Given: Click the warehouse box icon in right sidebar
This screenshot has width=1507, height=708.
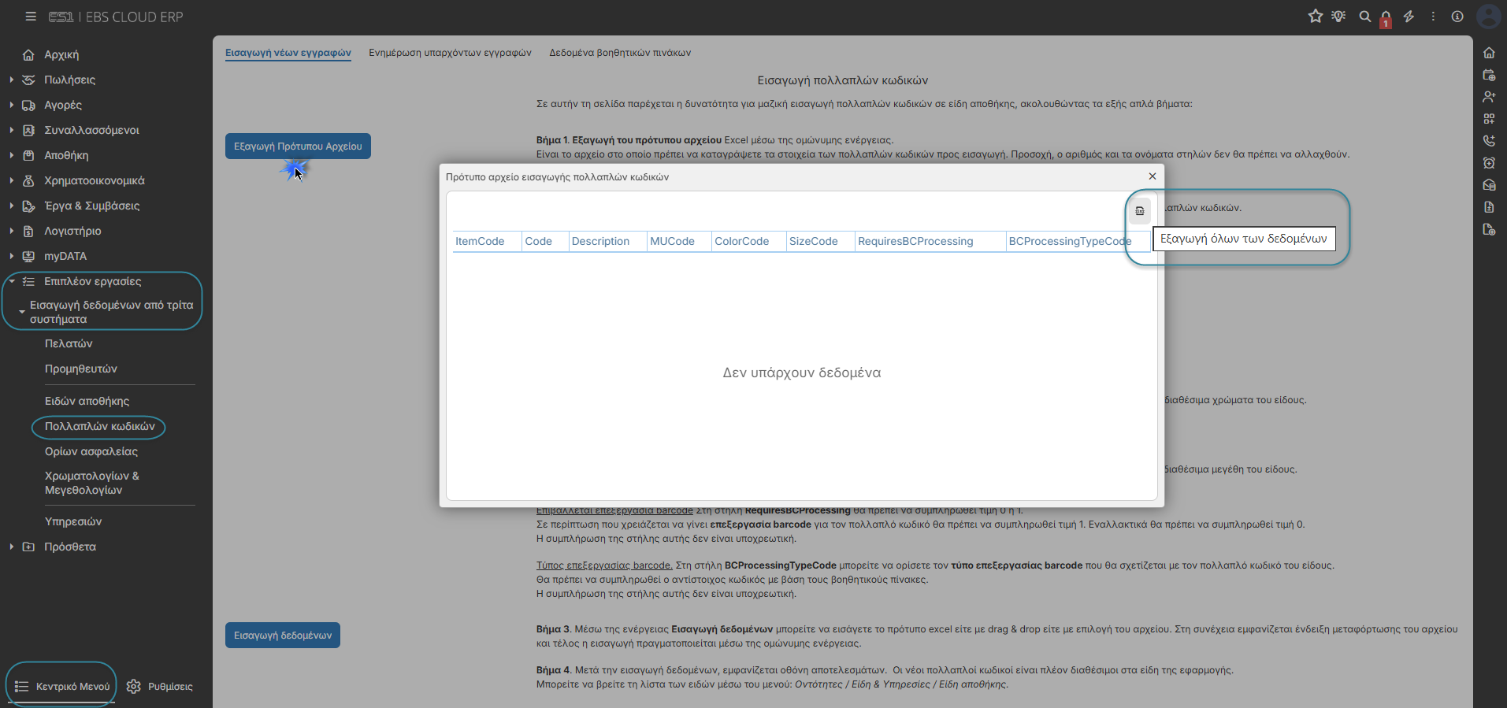Looking at the screenshot, I should (1489, 185).
